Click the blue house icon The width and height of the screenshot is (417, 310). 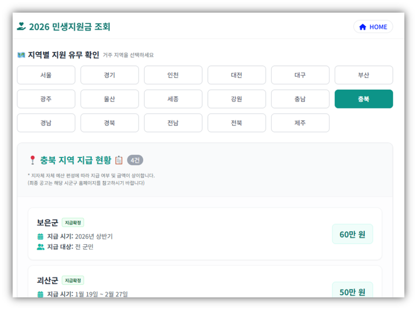(362, 27)
